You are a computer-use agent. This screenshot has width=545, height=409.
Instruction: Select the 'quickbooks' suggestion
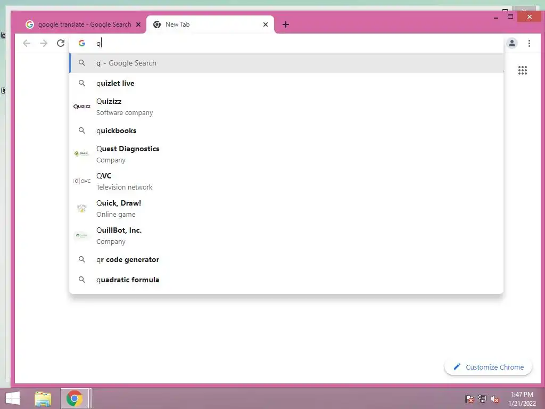pyautogui.click(x=286, y=130)
